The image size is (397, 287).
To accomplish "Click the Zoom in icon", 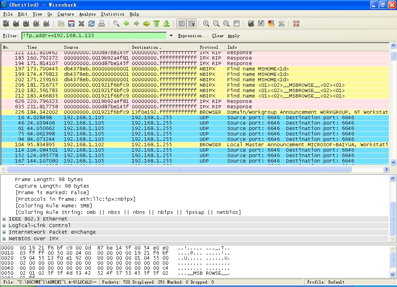I will 206,24.
